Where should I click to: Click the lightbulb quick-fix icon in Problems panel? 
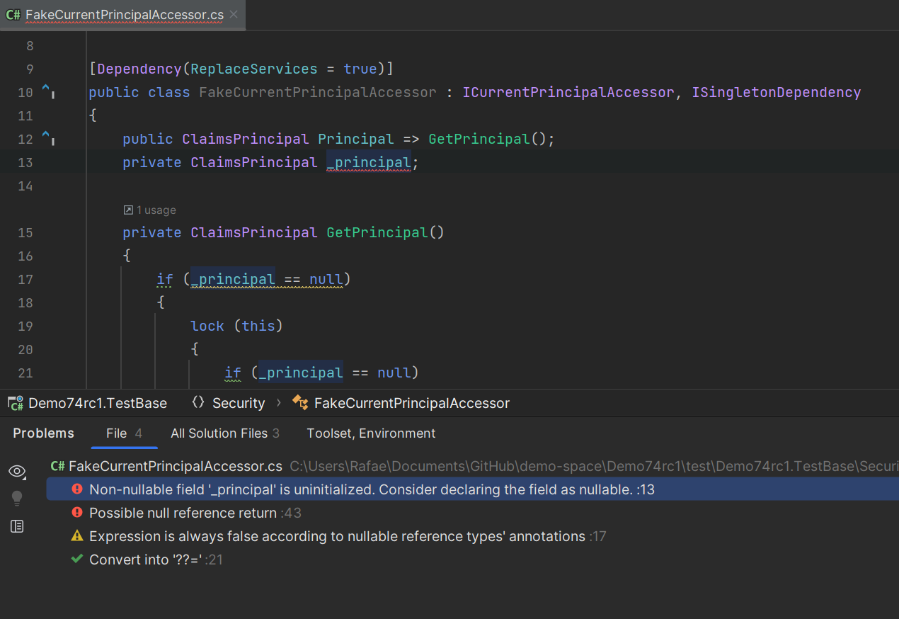17,499
